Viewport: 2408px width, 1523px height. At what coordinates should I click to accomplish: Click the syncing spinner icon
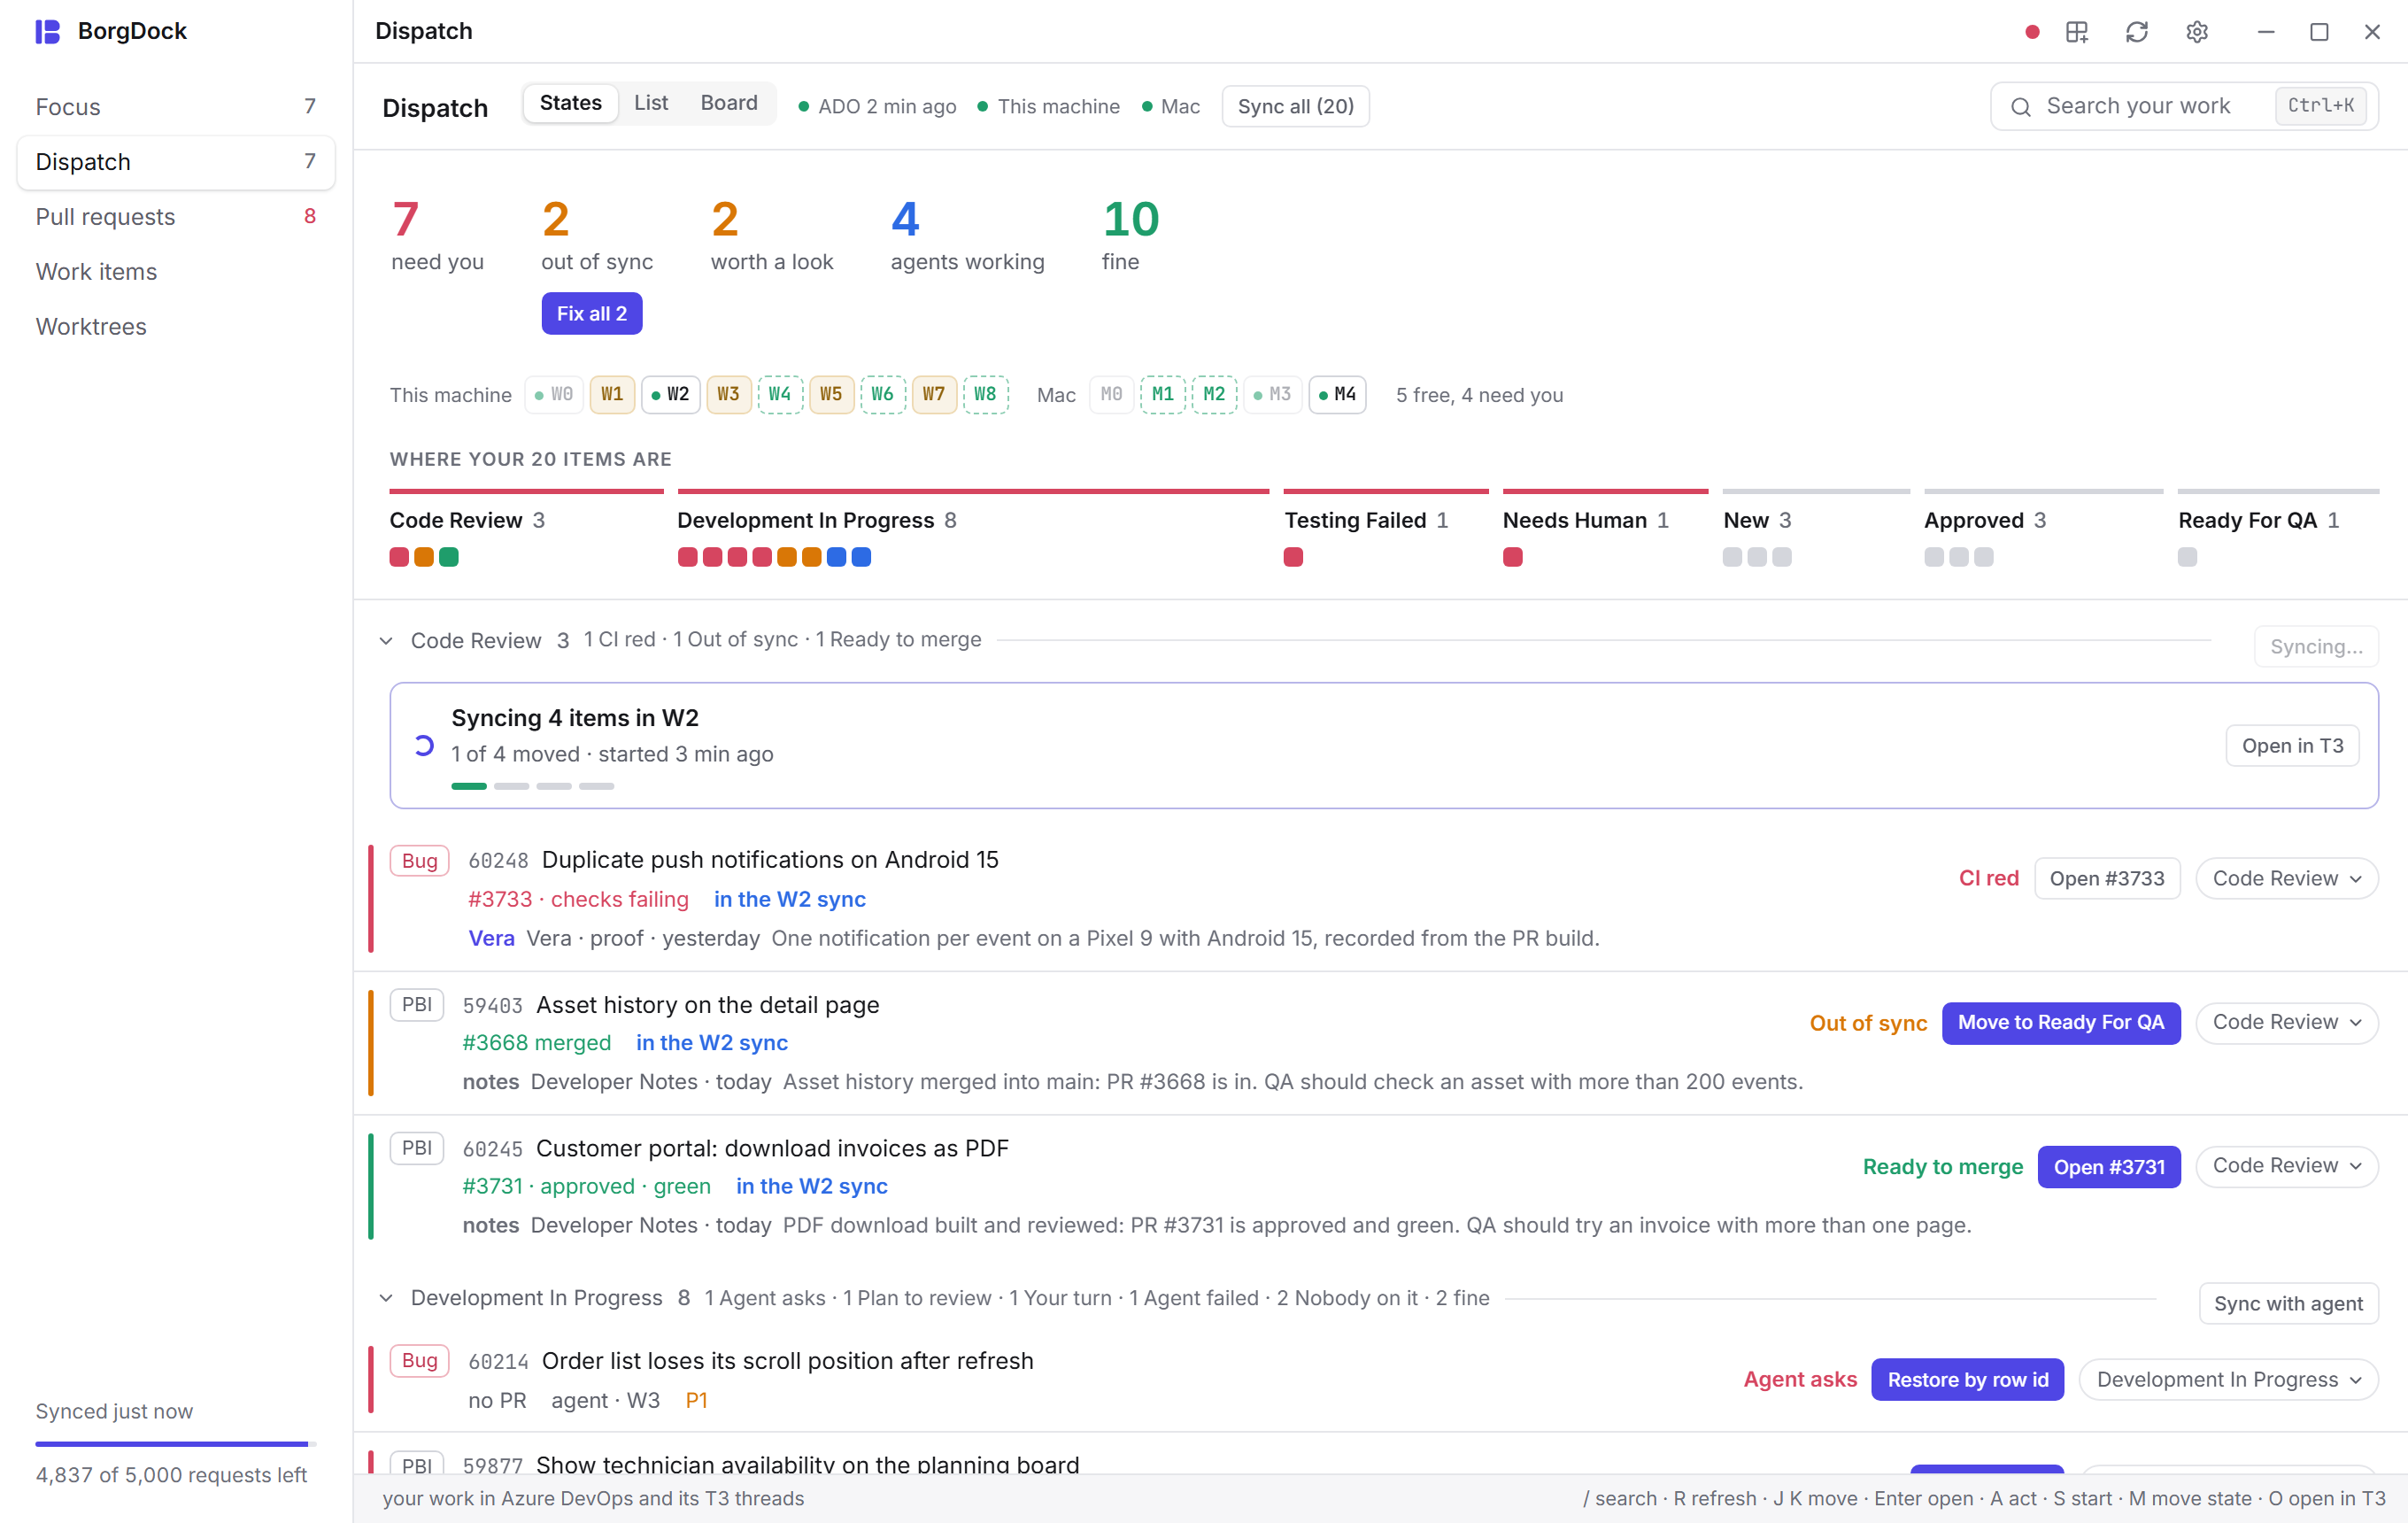point(424,745)
